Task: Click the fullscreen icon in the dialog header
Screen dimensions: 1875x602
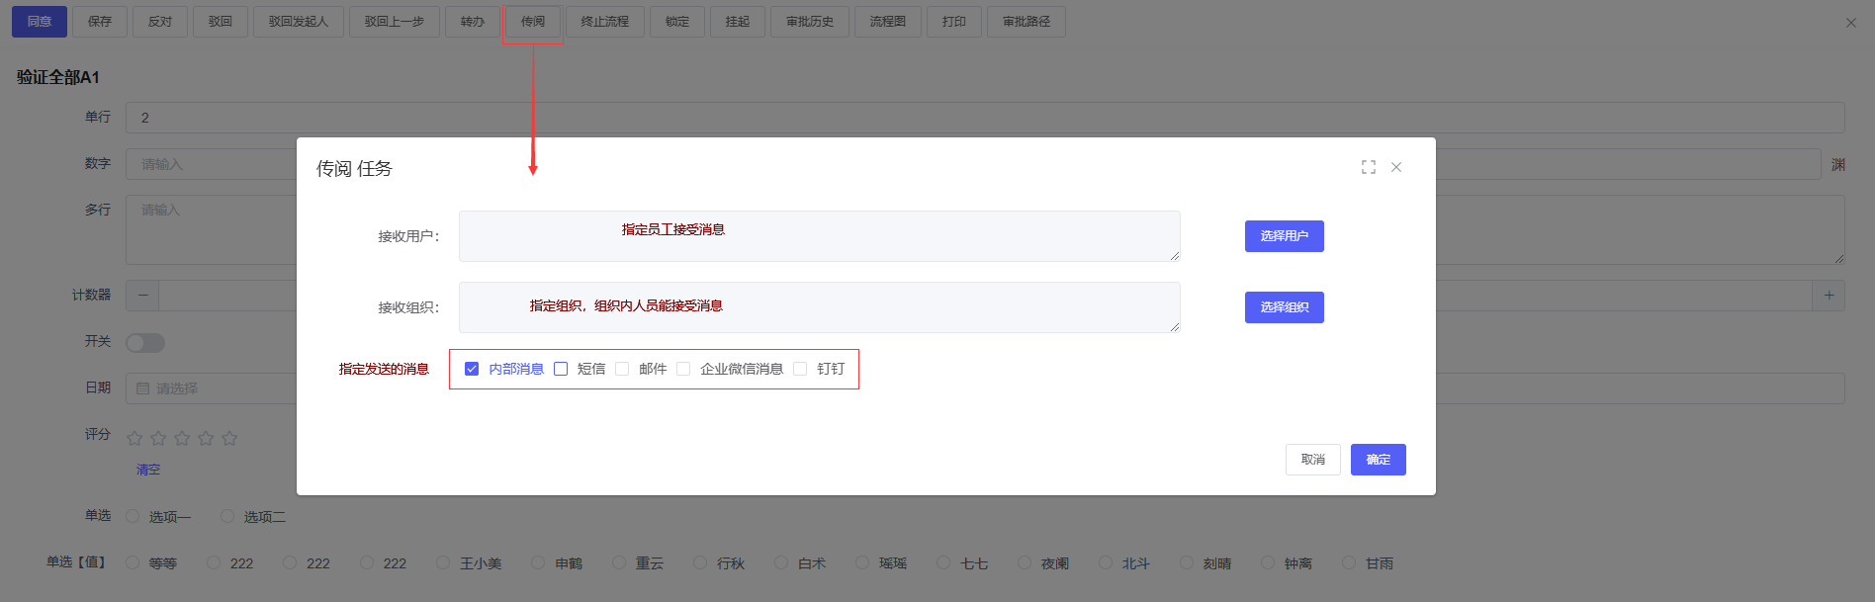Action: [x=1368, y=167]
